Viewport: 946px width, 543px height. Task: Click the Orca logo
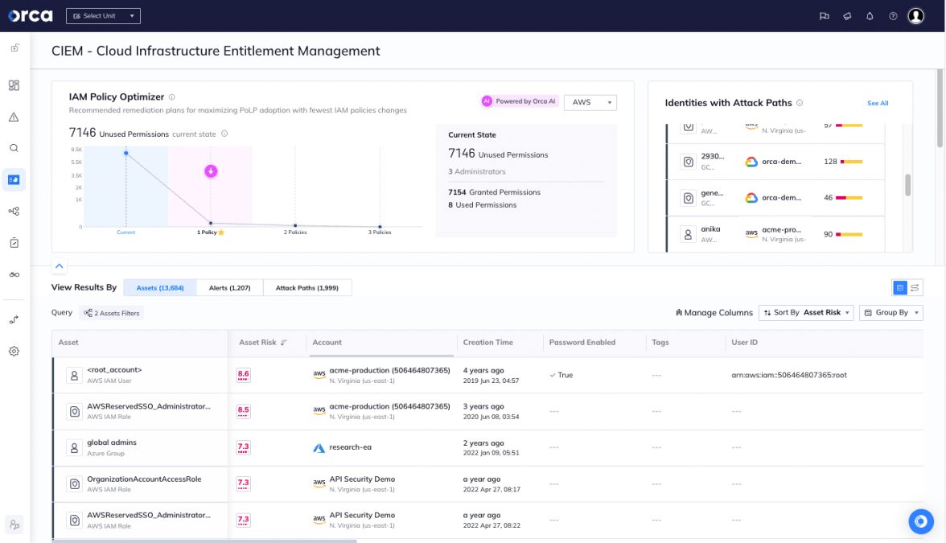[x=31, y=16]
